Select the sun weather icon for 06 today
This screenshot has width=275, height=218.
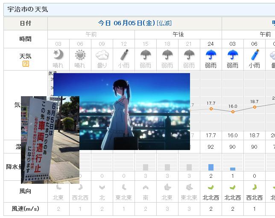pos(80,55)
